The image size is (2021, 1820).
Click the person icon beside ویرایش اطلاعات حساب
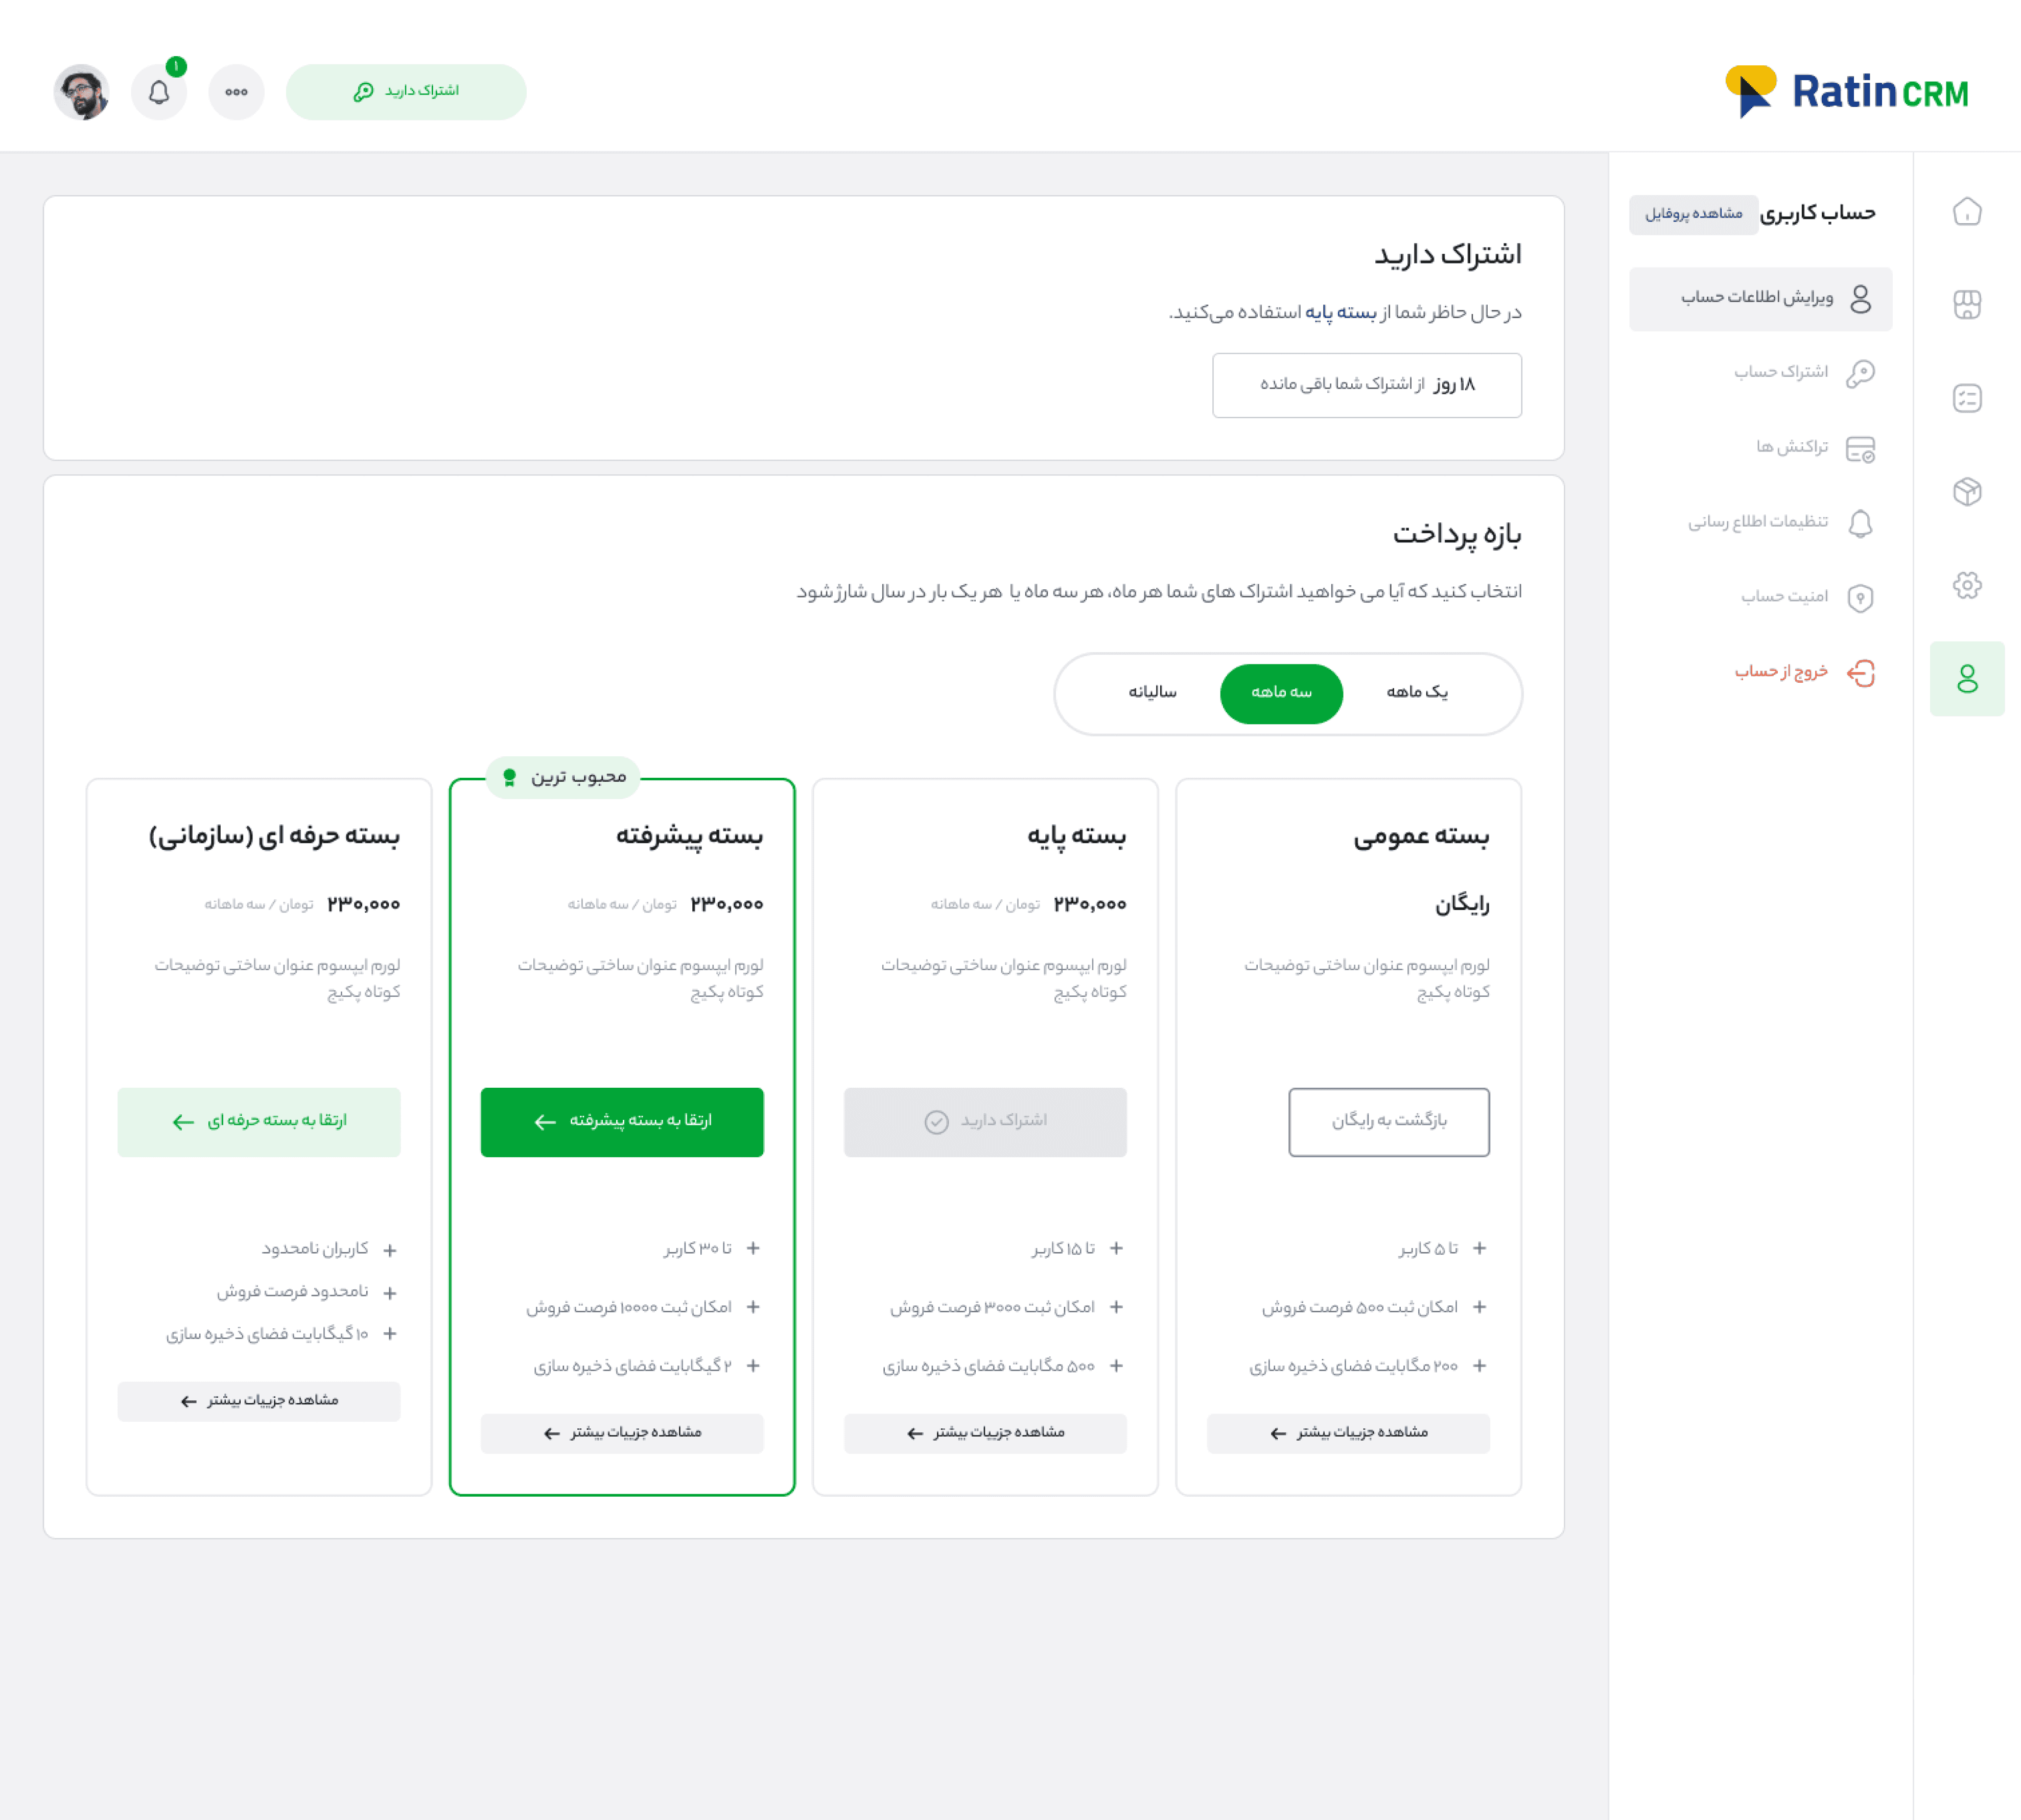click(1861, 298)
